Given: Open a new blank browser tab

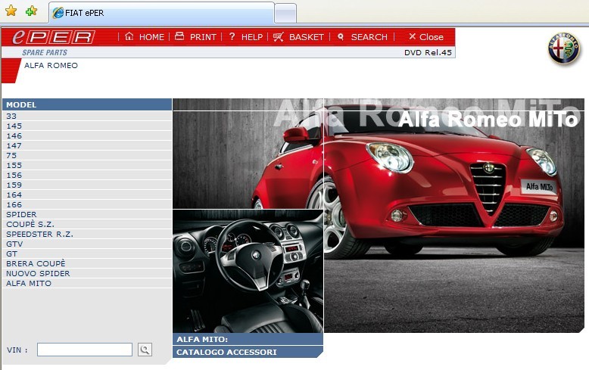Looking at the screenshot, I should pyautogui.click(x=285, y=13).
